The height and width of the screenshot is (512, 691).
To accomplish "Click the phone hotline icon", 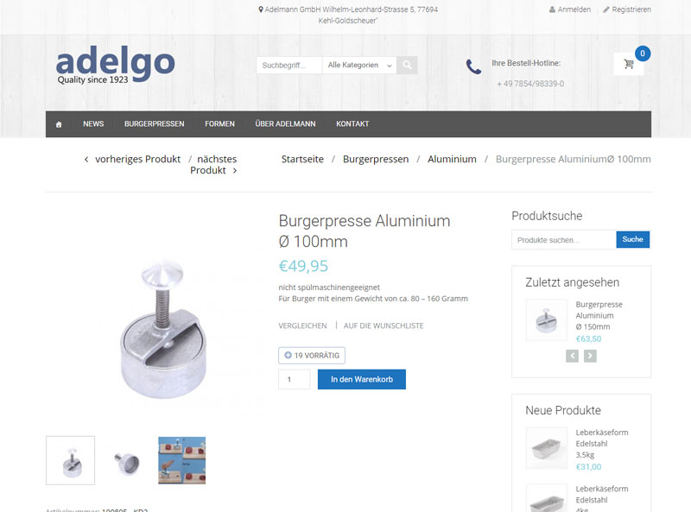I will point(473,66).
